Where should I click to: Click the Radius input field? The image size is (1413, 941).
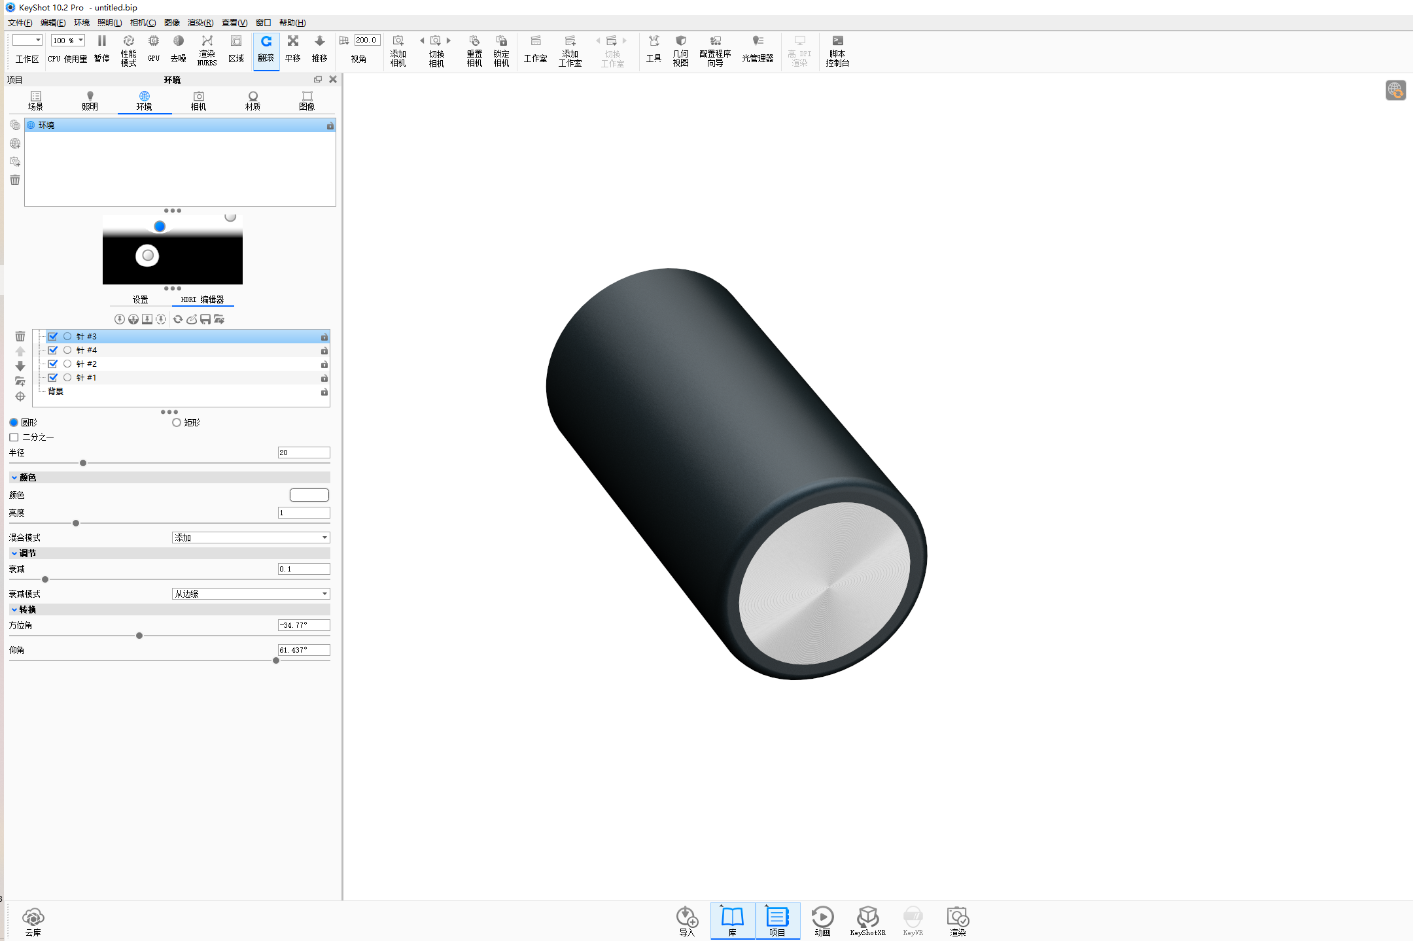pyautogui.click(x=304, y=453)
